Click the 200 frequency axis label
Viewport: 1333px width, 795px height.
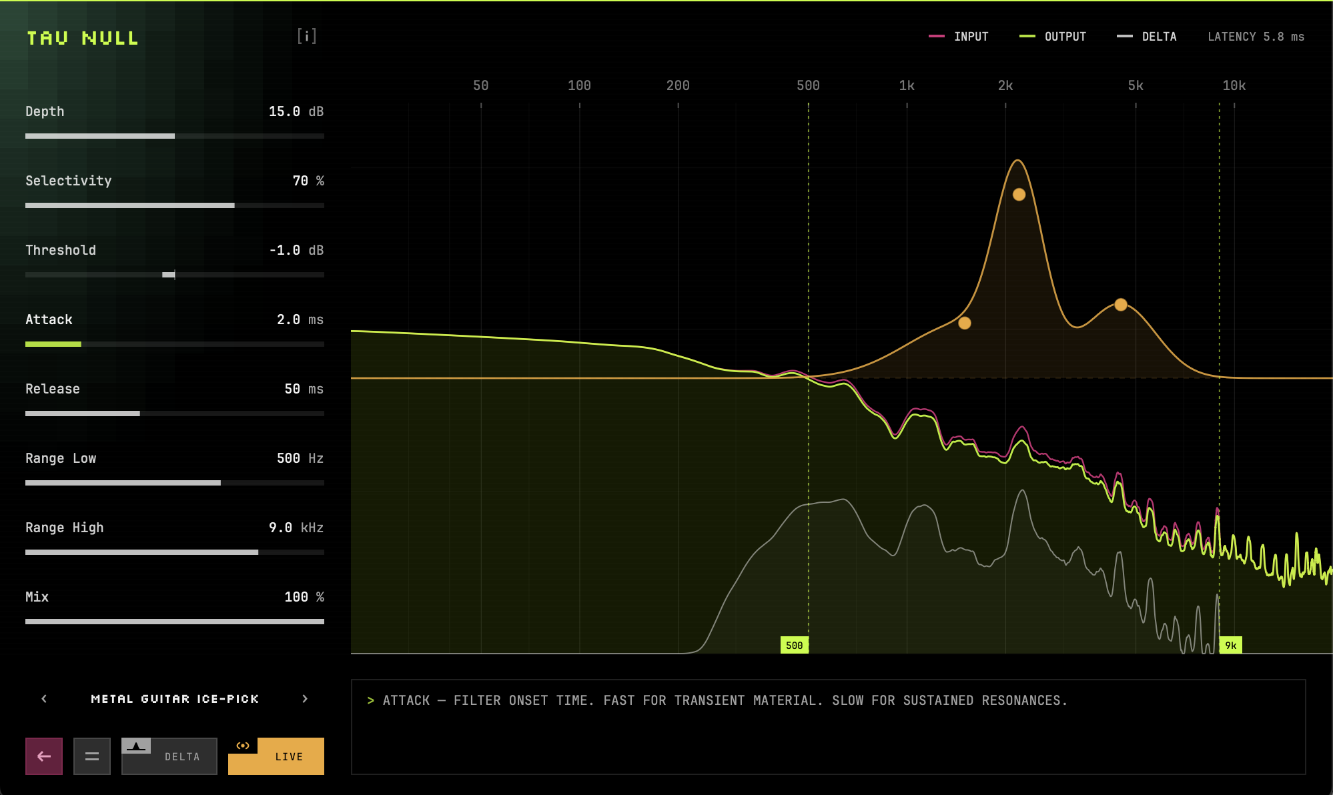pos(678,85)
